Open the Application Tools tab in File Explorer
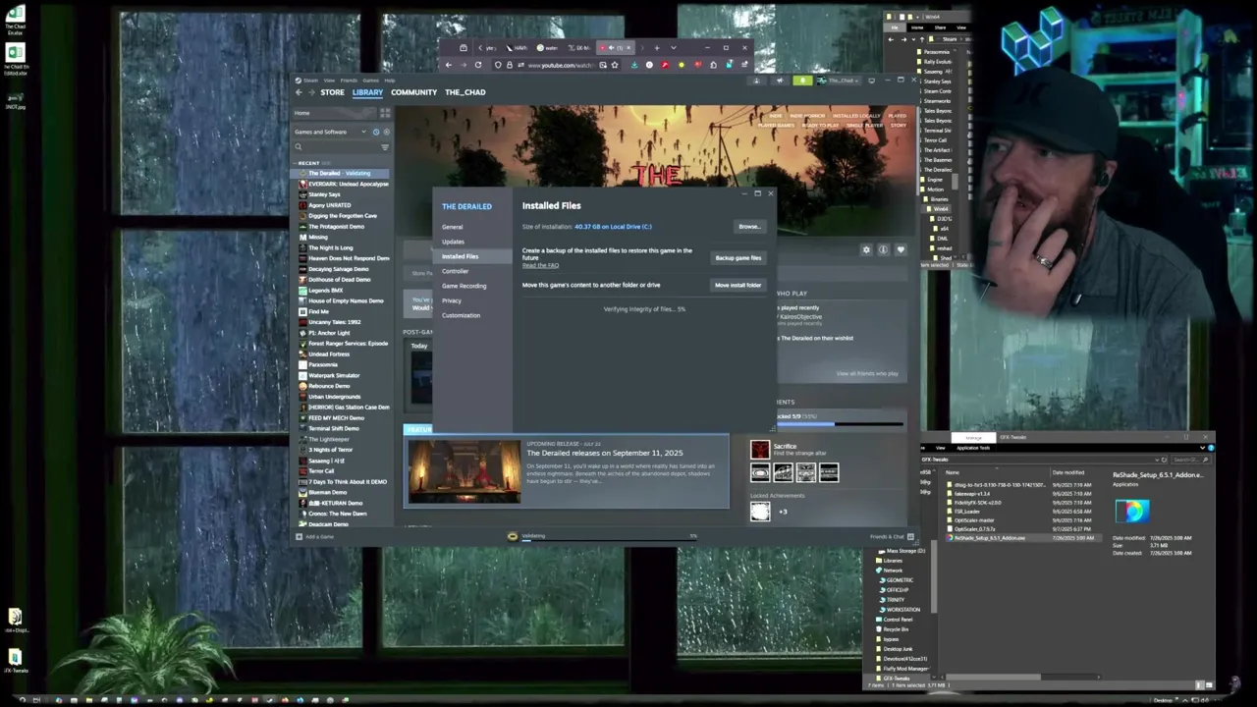This screenshot has width=1257, height=707. 973,448
